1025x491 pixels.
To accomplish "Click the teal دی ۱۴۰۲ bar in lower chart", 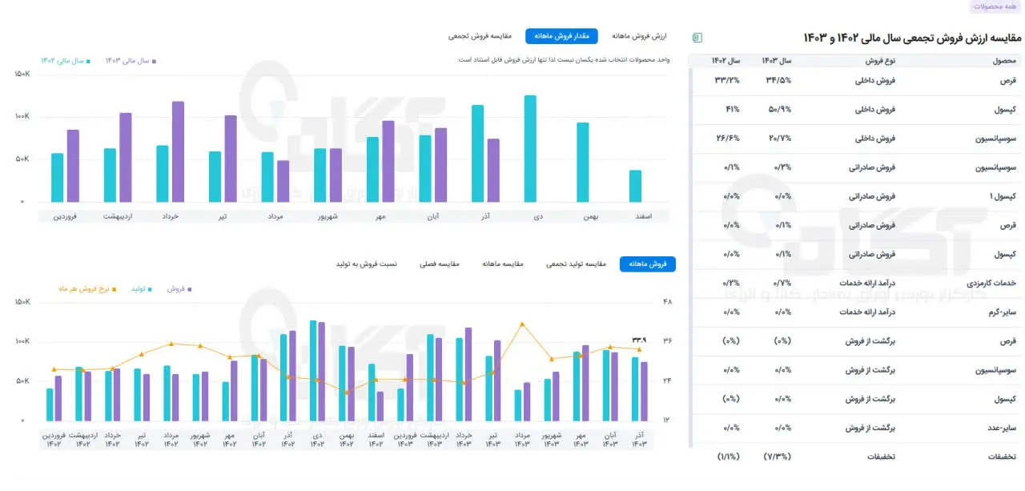I will click(314, 371).
